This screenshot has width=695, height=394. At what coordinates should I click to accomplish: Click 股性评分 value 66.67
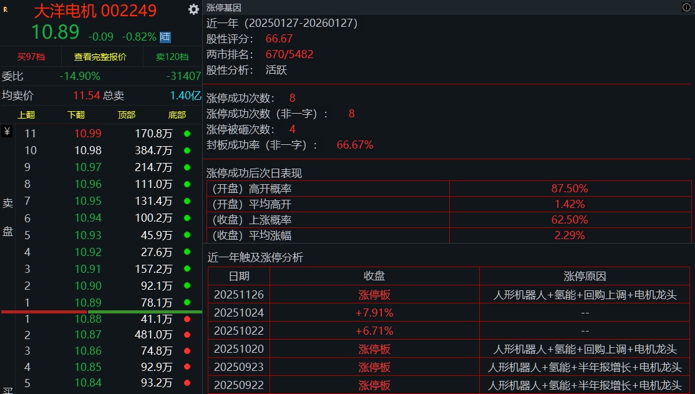point(279,39)
